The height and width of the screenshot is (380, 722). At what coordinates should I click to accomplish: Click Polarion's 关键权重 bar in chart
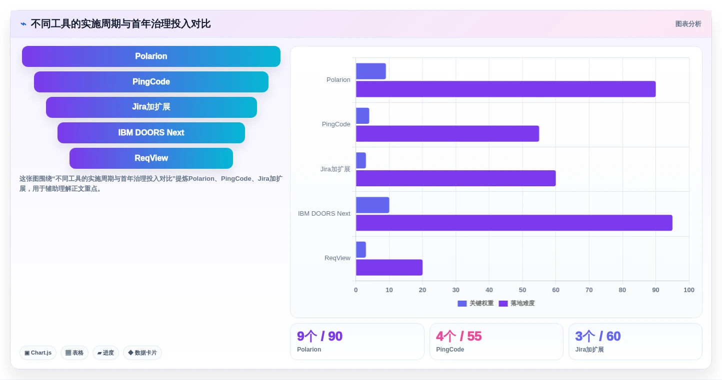click(371, 71)
